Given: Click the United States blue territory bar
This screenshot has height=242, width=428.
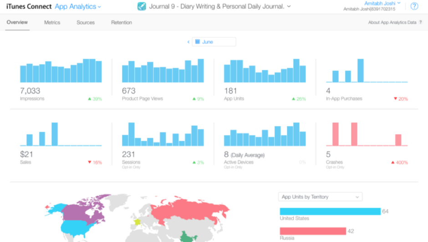Looking at the screenshot, I should click(330, 211).
